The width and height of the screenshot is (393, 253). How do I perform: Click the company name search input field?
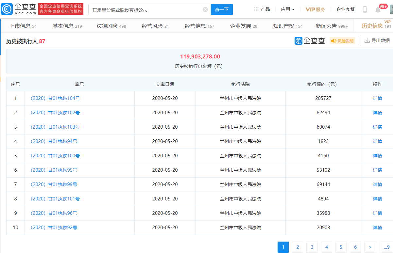click(145, 9)
